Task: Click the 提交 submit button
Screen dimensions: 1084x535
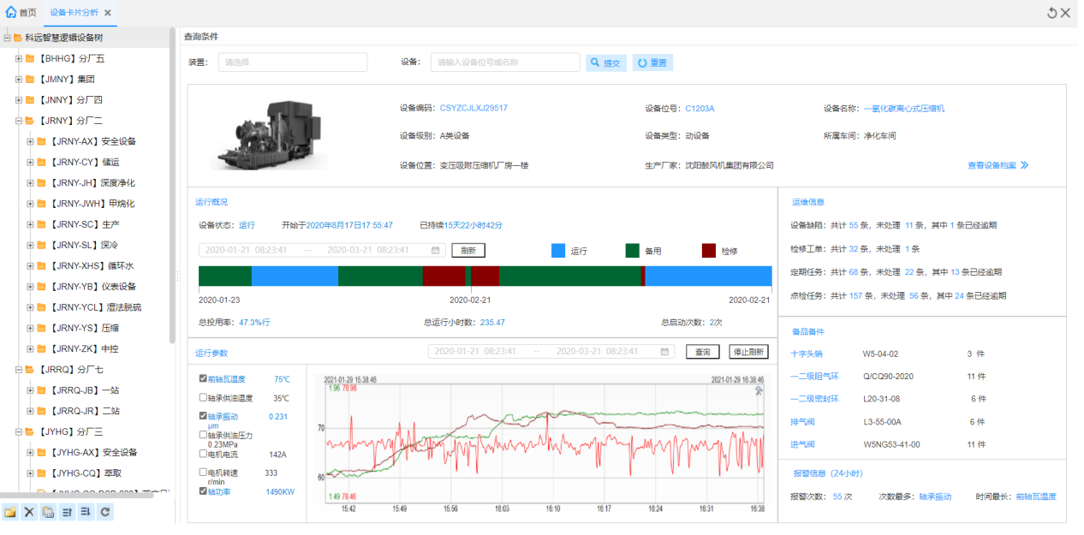Action: coord(606,62)
